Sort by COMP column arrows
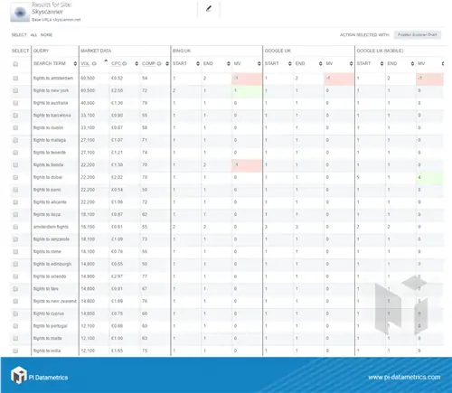 pyautogui.click(x=167, y=63)
